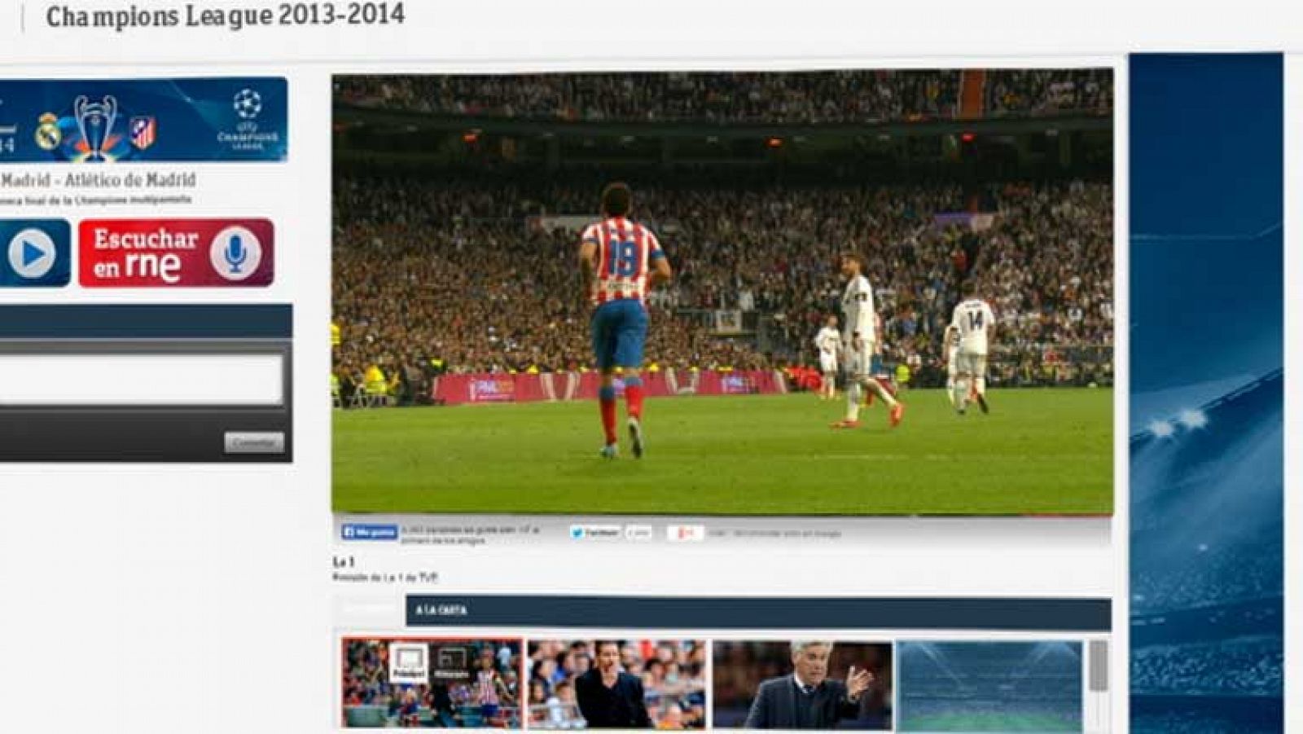Click the microphone icon on the RNE button

(x=235, y=254)
